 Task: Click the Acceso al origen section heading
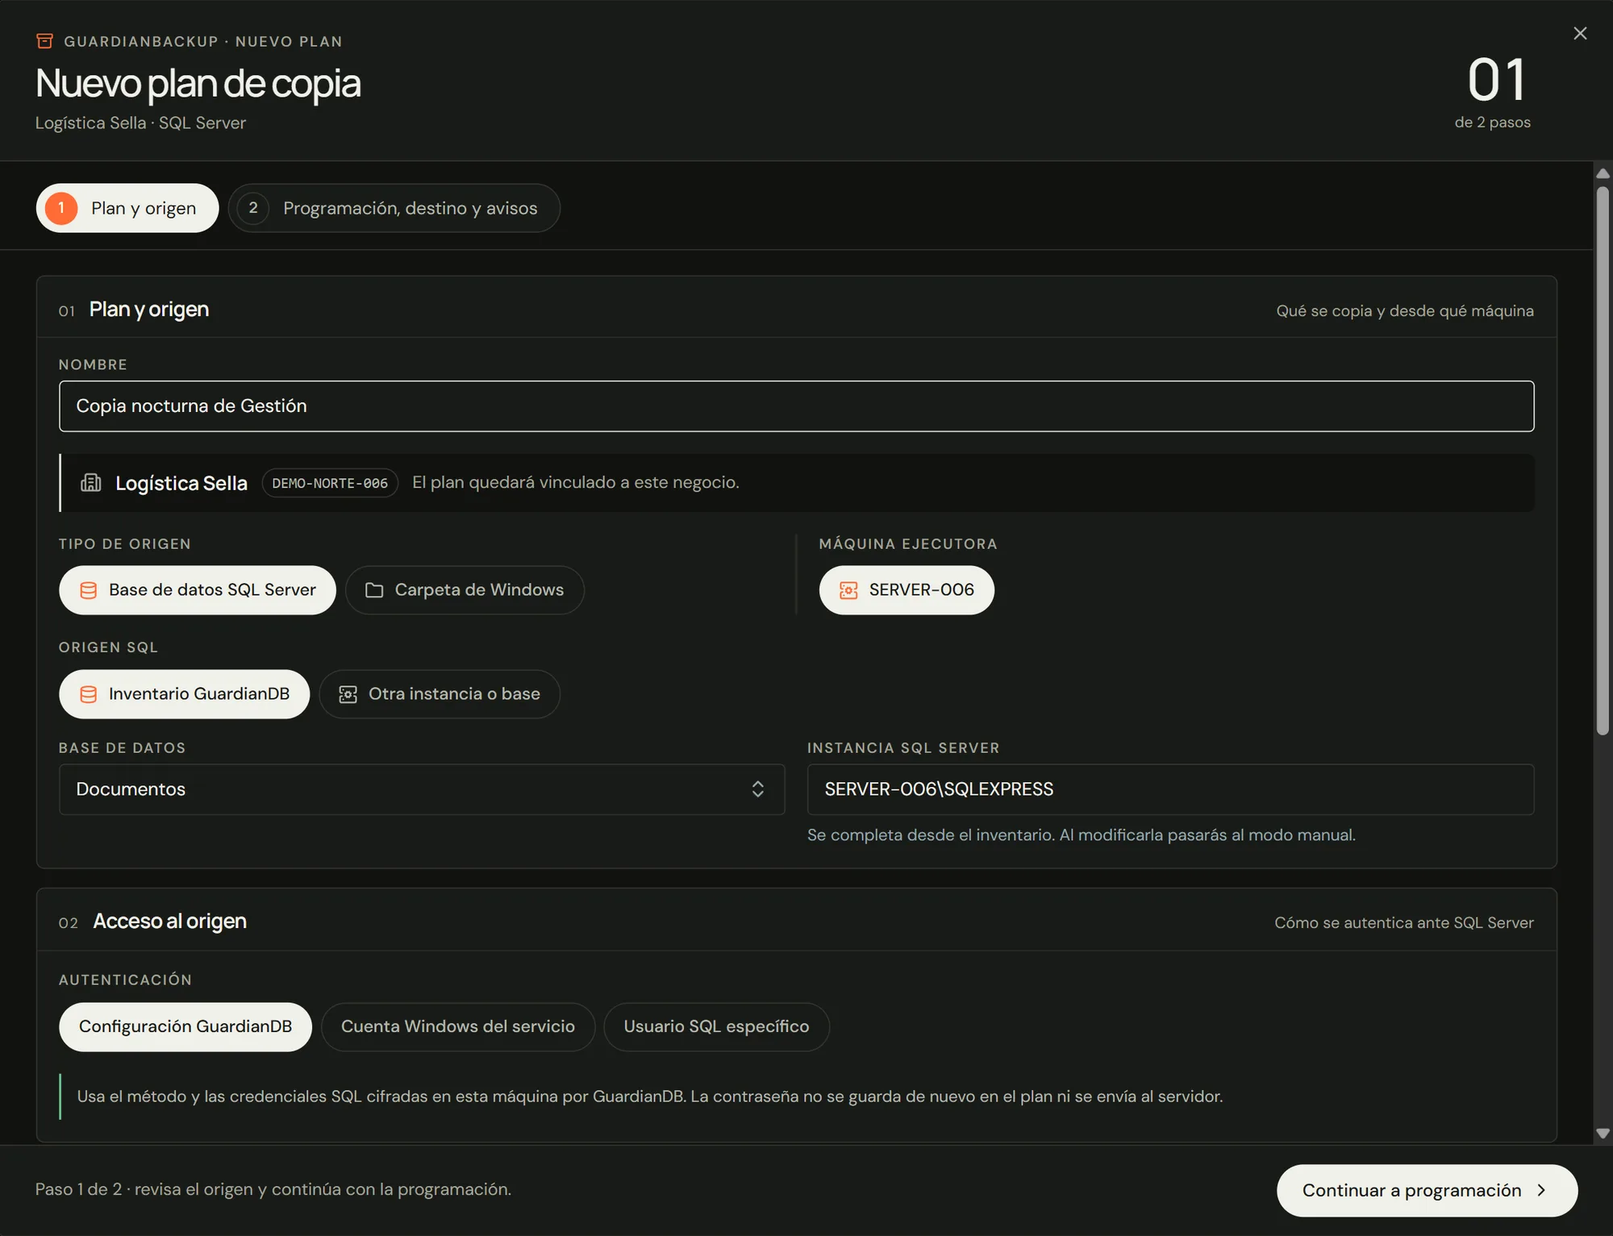point(170,922)
